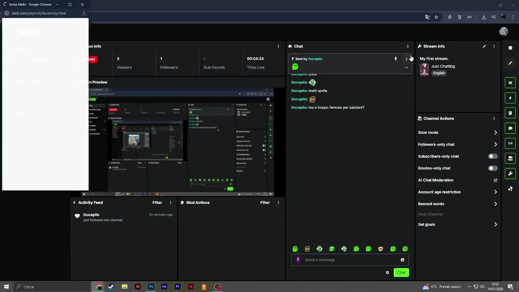Click Just Chatting category name
Screen dimensions: 519x292
[x=443, y=67]
